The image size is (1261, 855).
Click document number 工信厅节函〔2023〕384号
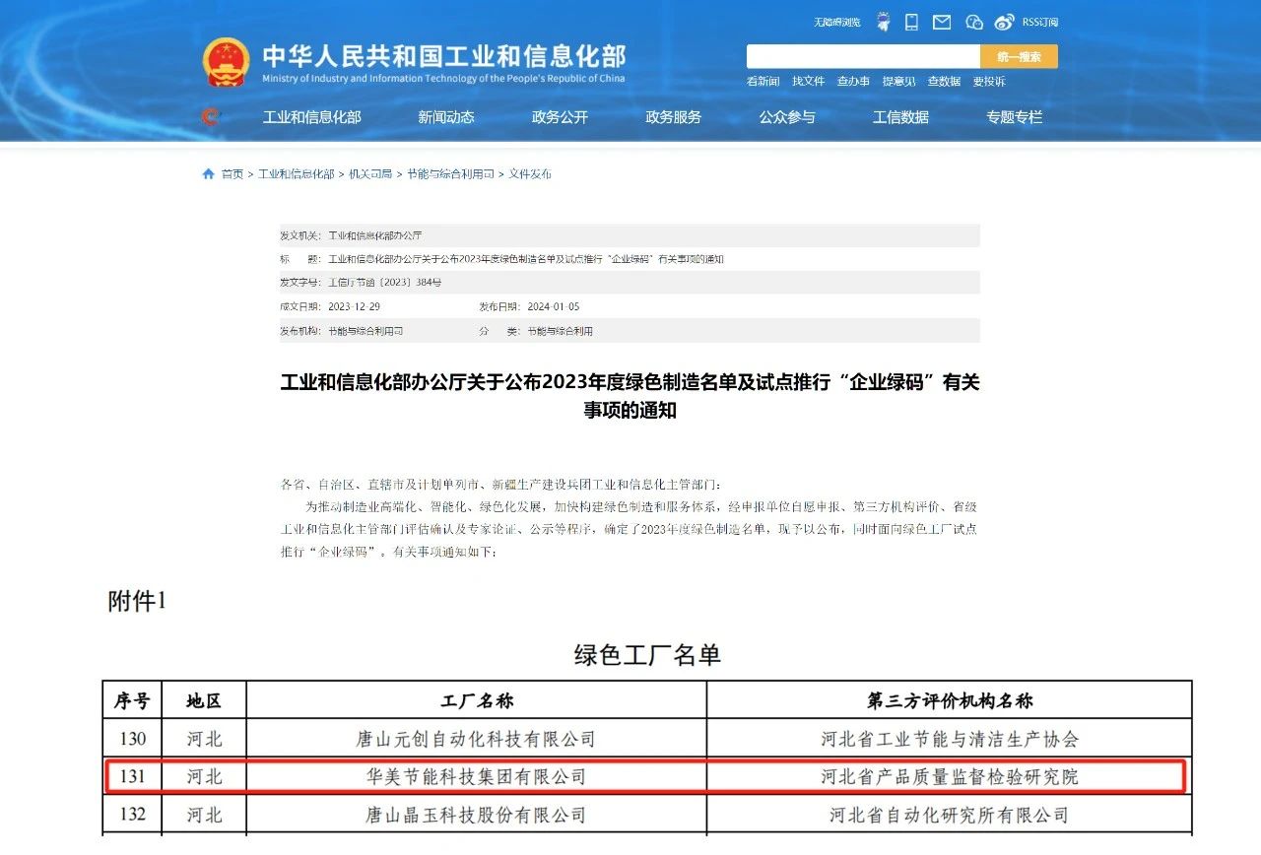pos(384,283)
